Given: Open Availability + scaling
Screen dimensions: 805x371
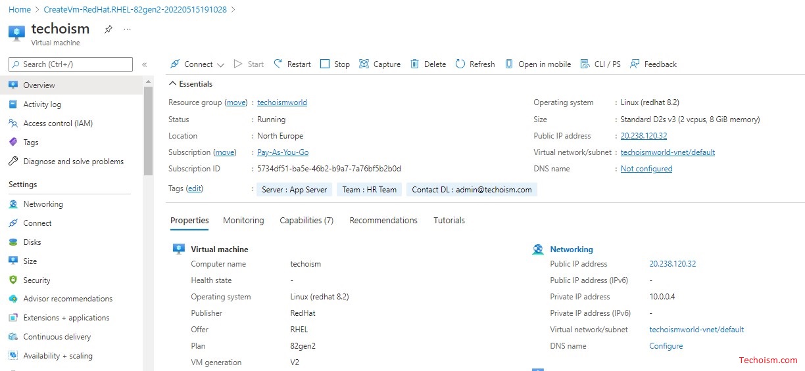Looking at the screenshot, I should click(58, 356).
